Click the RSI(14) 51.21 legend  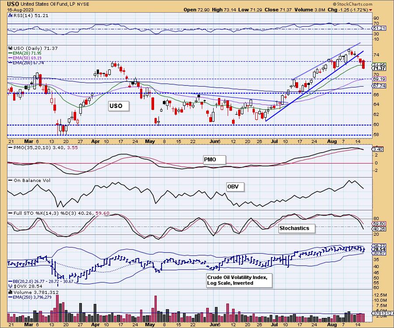28,15
